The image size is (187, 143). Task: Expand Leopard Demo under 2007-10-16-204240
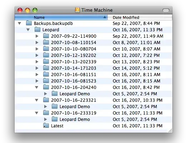tap(45, 94)
